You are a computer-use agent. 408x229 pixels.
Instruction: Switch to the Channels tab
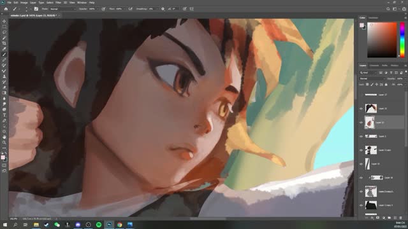coord(374,66)
